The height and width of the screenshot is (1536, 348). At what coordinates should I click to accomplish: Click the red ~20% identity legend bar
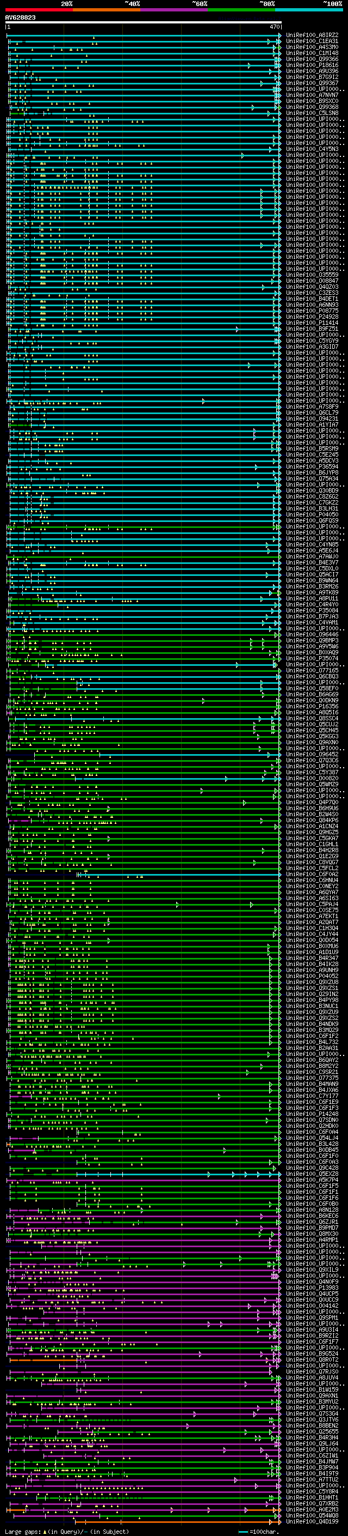pyautogui.click(x=39, y=10)
